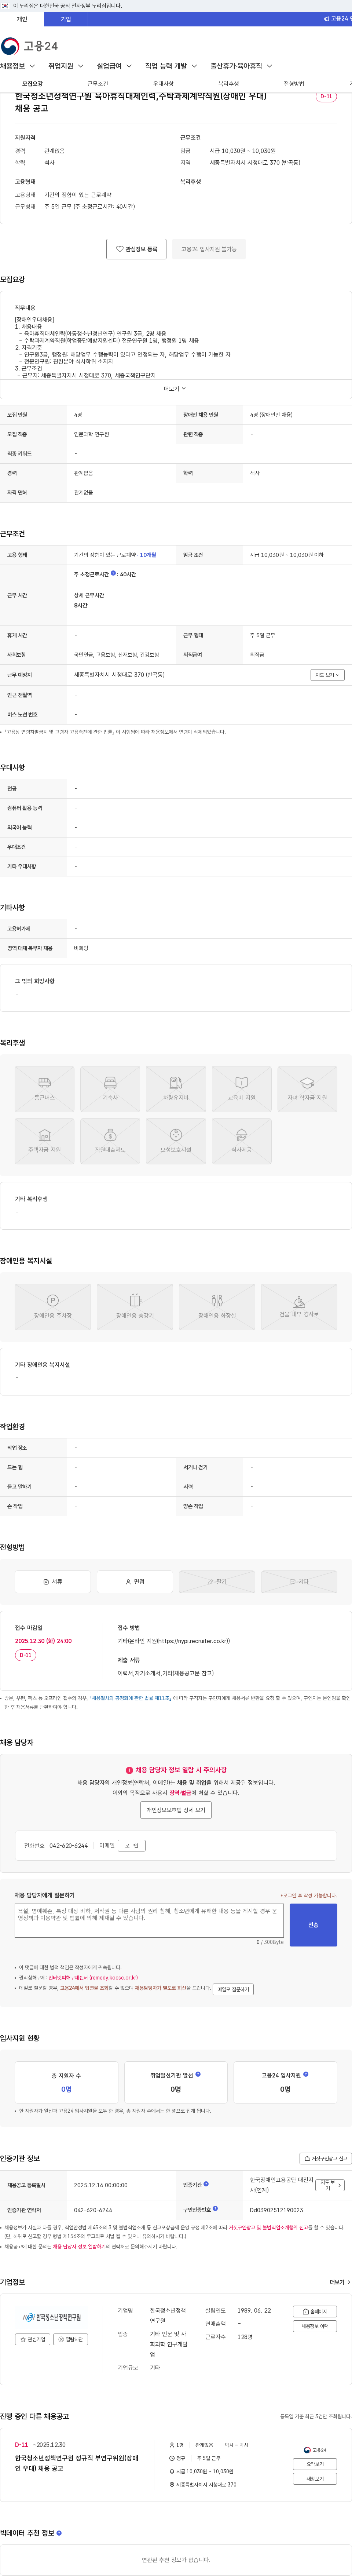Add posting to favorites with 관심정보 등록
This screenshot has height=2576, width=352.
(136, 249)
